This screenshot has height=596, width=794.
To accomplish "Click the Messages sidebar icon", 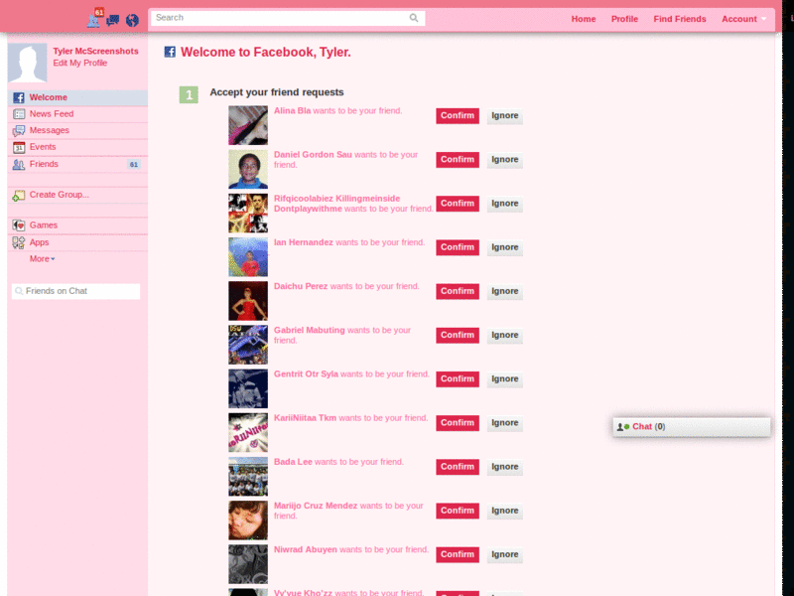I will coord(19,131).
